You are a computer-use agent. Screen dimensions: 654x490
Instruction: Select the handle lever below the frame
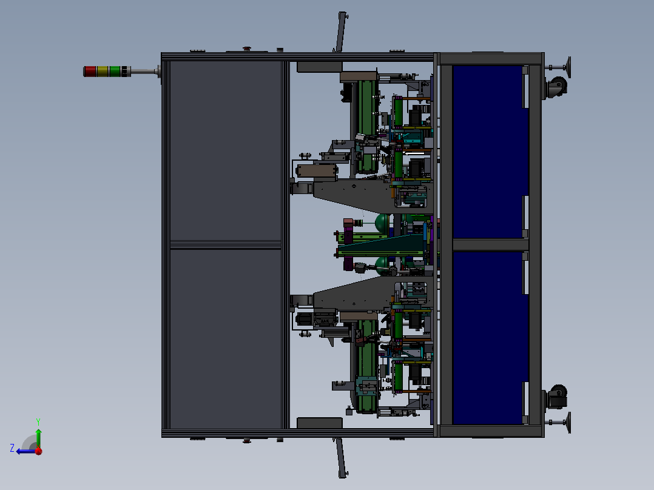pos(341,457)
